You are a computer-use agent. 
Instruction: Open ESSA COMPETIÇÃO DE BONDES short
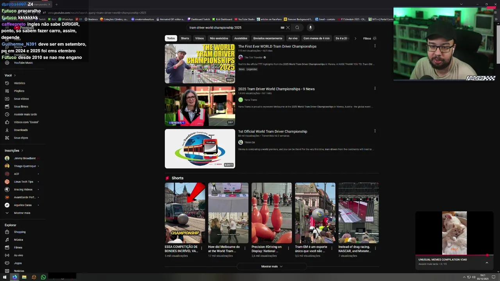pos(185,213)
